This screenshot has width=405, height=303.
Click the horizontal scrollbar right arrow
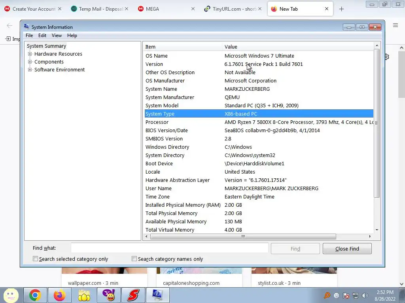click(x=370, y=236)
